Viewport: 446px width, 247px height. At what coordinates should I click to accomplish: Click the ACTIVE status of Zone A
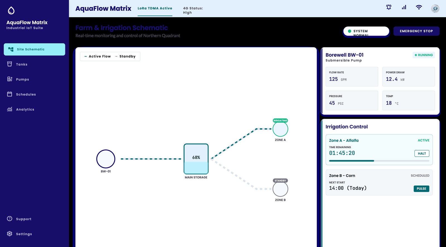click(x=423, y=140)
